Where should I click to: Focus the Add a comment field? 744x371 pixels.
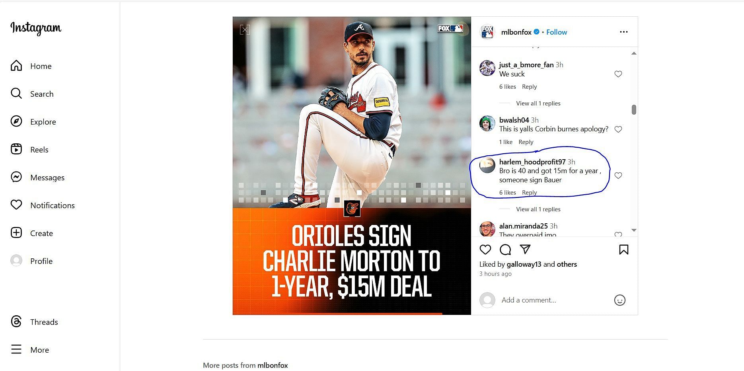click(553, 300)
